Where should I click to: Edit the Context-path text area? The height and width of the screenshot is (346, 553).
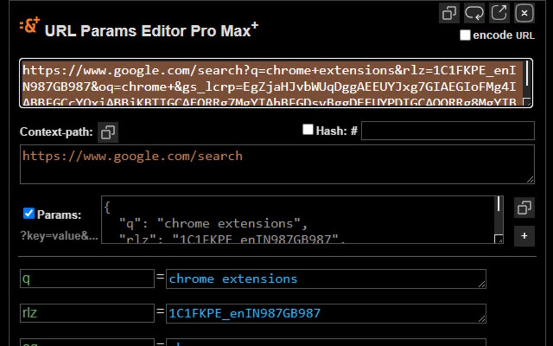click(x=271, y=163)
